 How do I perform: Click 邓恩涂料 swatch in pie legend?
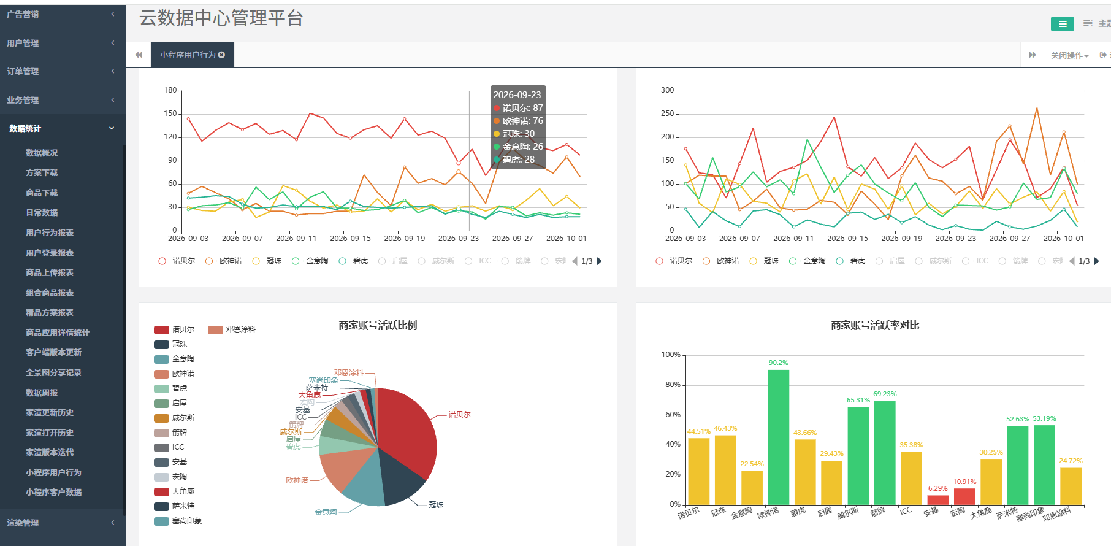(x=215, y=330)
